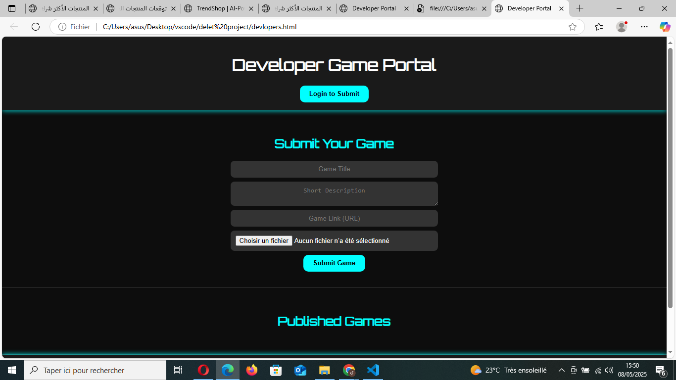The height and width of the screenshot is (380, 676).
Task: Switch to the first Developer Portal tab
Action: pyautogui.click(x=374, y=8)
